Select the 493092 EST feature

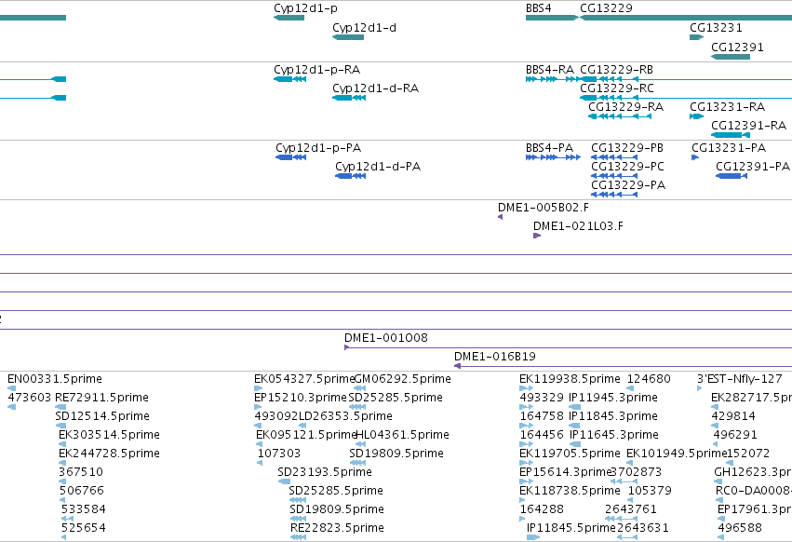[258, 426]
